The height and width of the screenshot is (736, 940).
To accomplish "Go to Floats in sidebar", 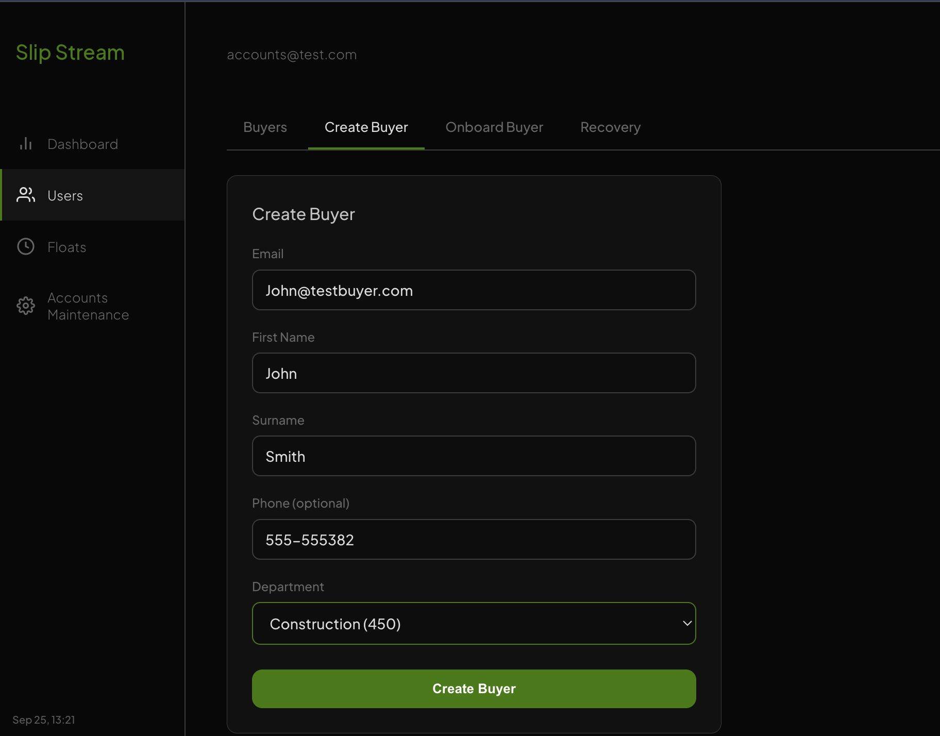I will 92,247.
